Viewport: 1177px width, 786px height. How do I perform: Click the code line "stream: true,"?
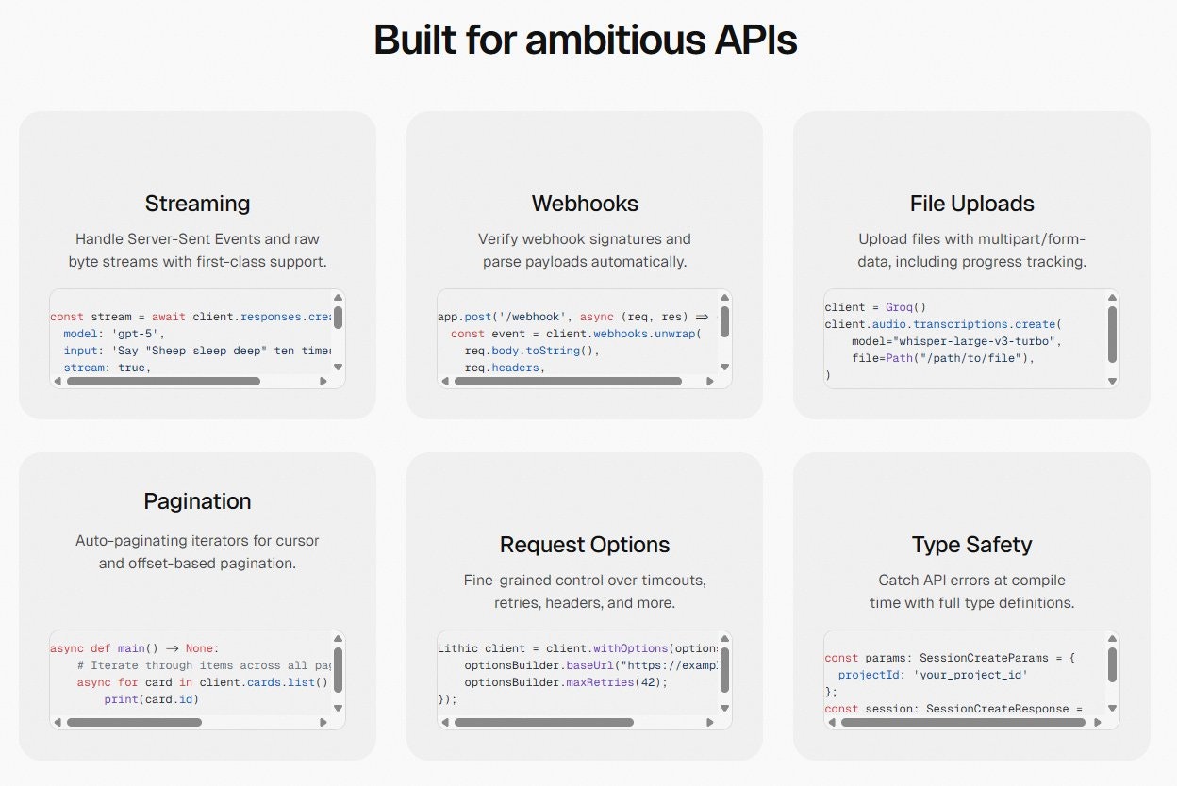[107, 368]
